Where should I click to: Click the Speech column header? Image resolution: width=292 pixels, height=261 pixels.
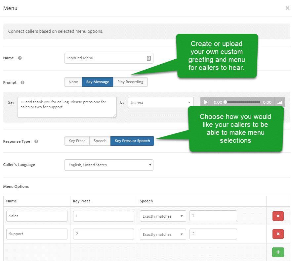click(x=146, y=201)
